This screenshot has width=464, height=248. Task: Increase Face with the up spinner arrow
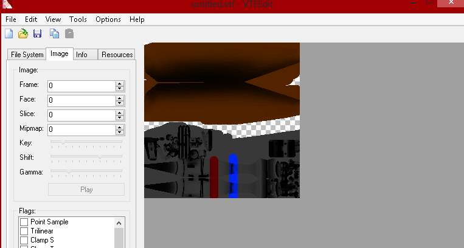(x=120, y=98)
